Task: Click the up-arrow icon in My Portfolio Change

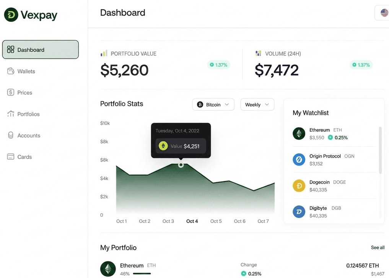Action: pos(244,273)
